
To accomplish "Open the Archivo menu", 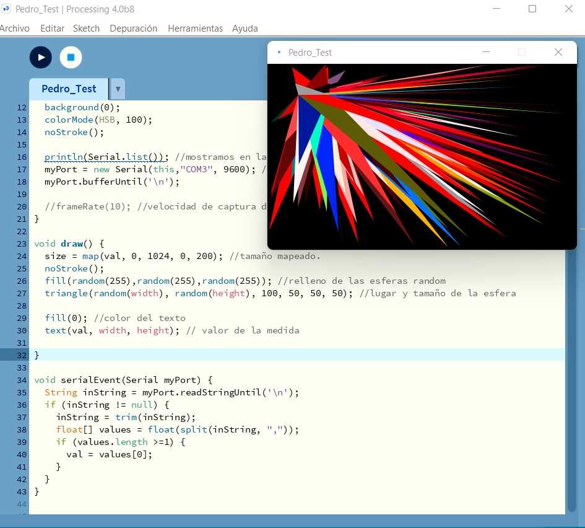I will click(15, 29).
